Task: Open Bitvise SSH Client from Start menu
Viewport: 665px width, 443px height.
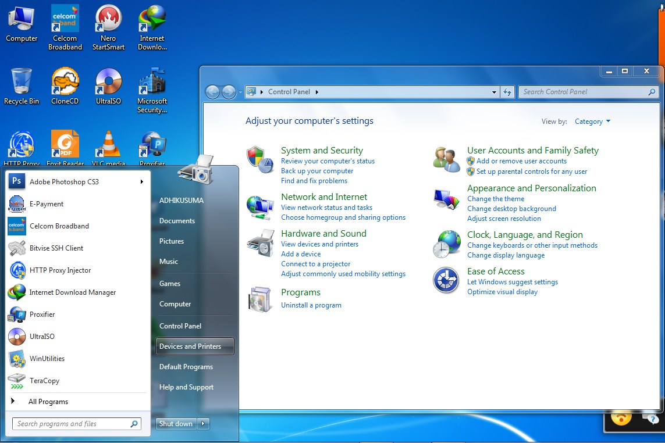Action: [77, 248]
